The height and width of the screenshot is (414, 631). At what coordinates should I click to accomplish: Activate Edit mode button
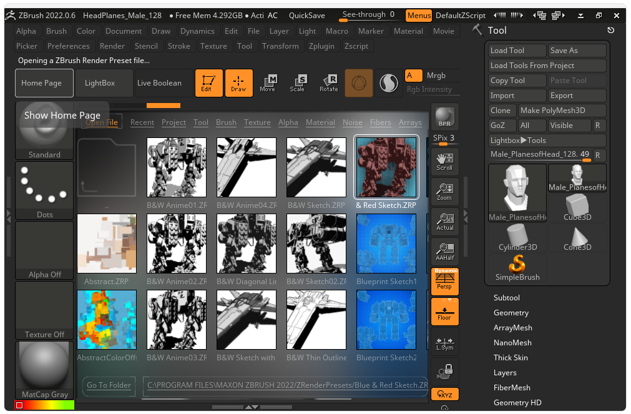[208, 83]
